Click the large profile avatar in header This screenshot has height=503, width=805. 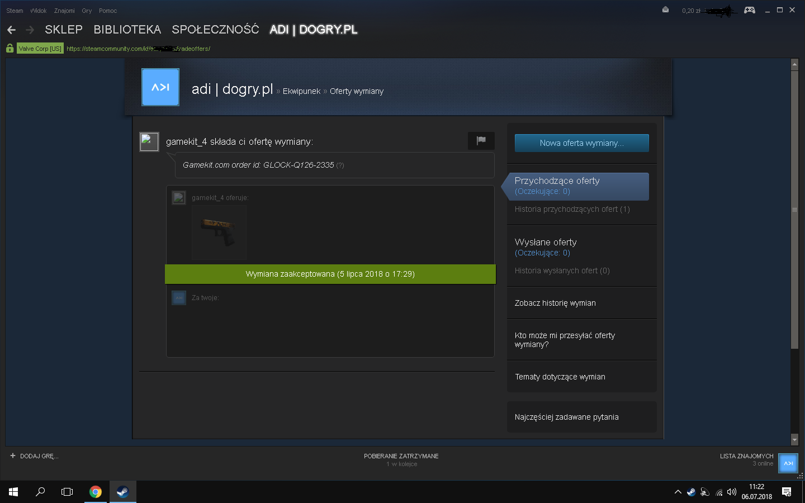(160, 87)
